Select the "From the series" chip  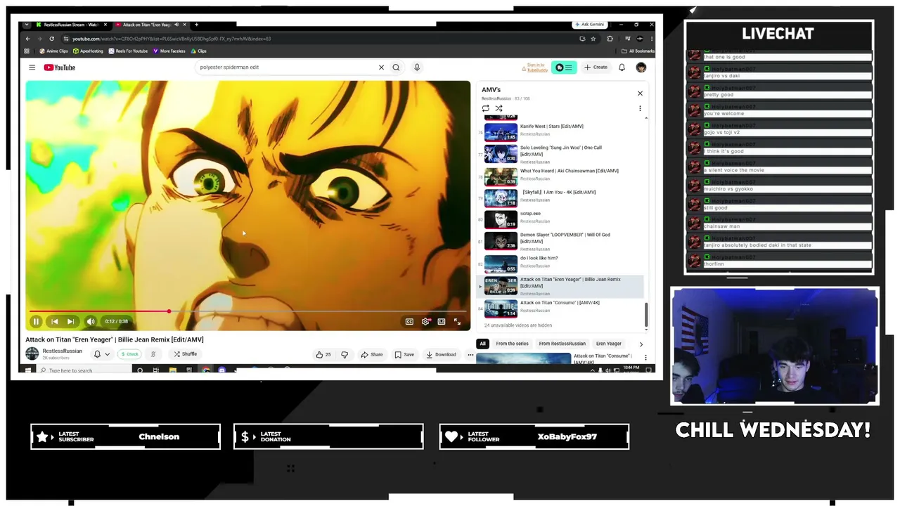pyautogui.click(x=512, y=344)
